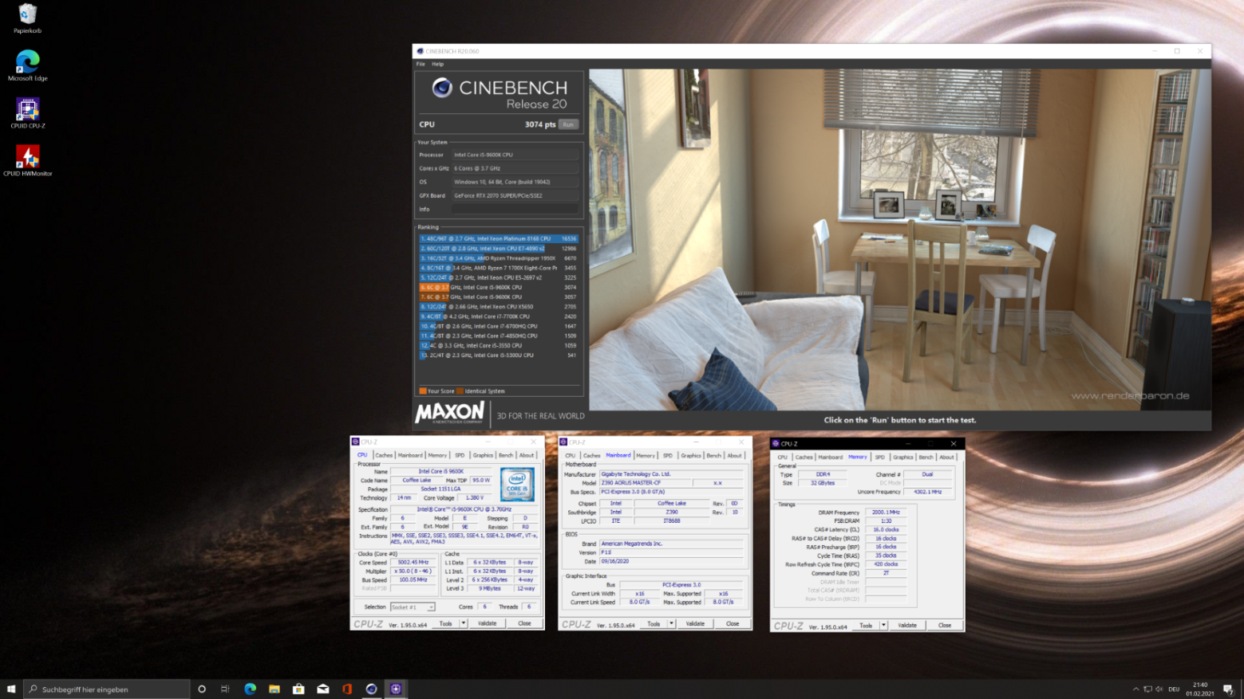Switch to Cinebench in the taskbar
The image size is (1244, 699).
click(371, 689)
